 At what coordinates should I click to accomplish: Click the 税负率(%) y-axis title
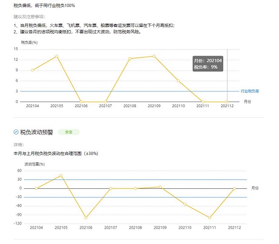pyautogui.click(x=29, y=42)
